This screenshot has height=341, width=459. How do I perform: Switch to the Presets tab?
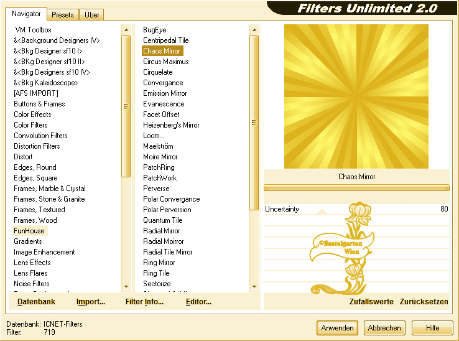pos(62,15)
